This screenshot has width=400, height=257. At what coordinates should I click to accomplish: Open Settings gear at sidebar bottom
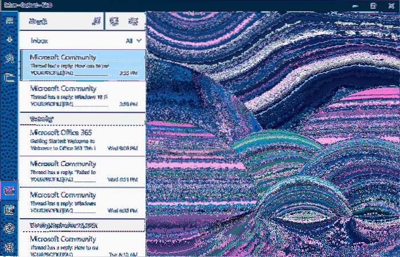click(x=9, y=247)
